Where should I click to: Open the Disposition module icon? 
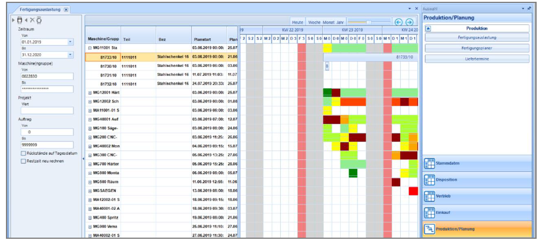pos(429,180)
